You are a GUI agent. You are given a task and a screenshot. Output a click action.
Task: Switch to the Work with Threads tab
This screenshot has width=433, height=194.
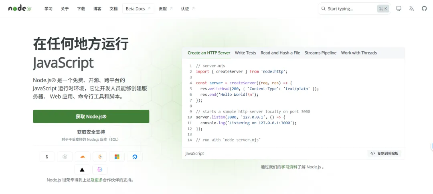tap(359, 53)
